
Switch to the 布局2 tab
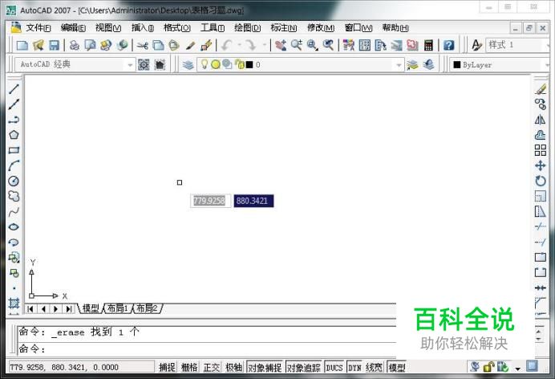148,308
